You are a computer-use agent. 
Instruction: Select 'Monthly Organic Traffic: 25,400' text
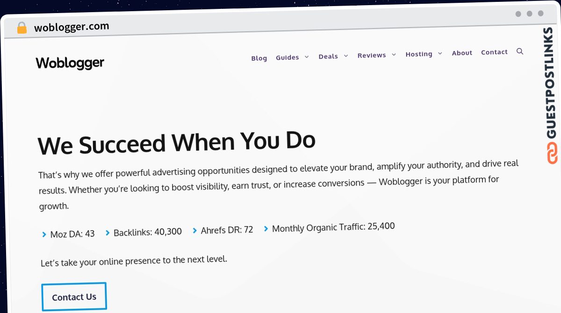(333, 228)
